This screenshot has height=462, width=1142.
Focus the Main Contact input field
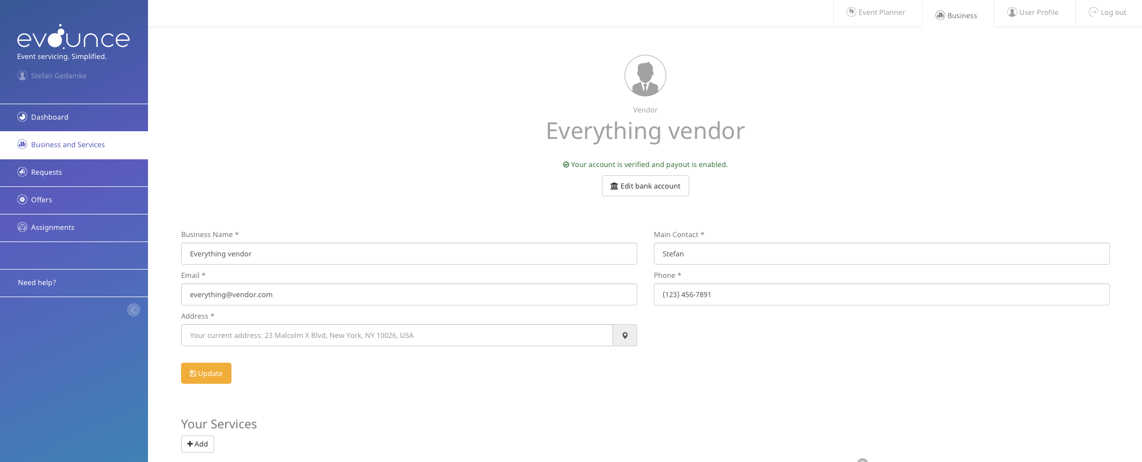[881, 254]
